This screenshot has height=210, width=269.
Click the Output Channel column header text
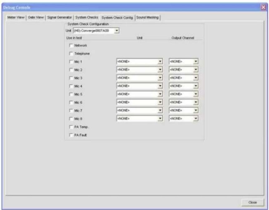coord(183,38)
